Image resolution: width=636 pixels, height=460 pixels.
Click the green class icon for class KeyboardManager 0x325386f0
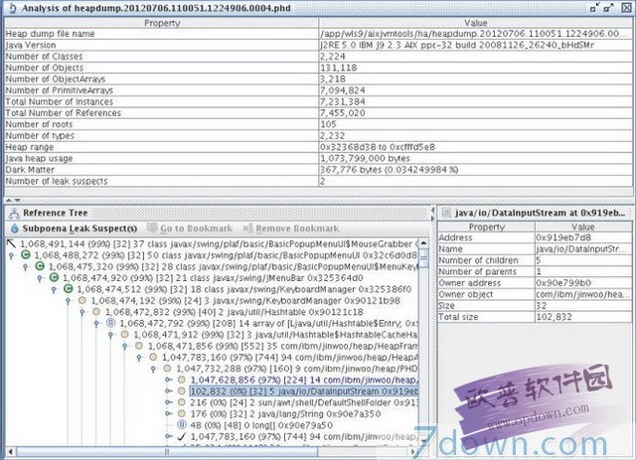69,289
